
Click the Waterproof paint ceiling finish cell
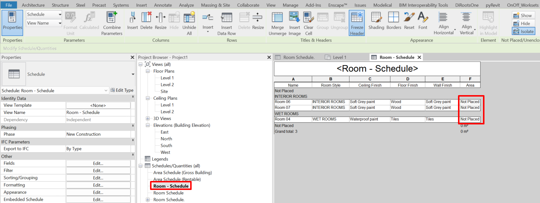(370, 119)
